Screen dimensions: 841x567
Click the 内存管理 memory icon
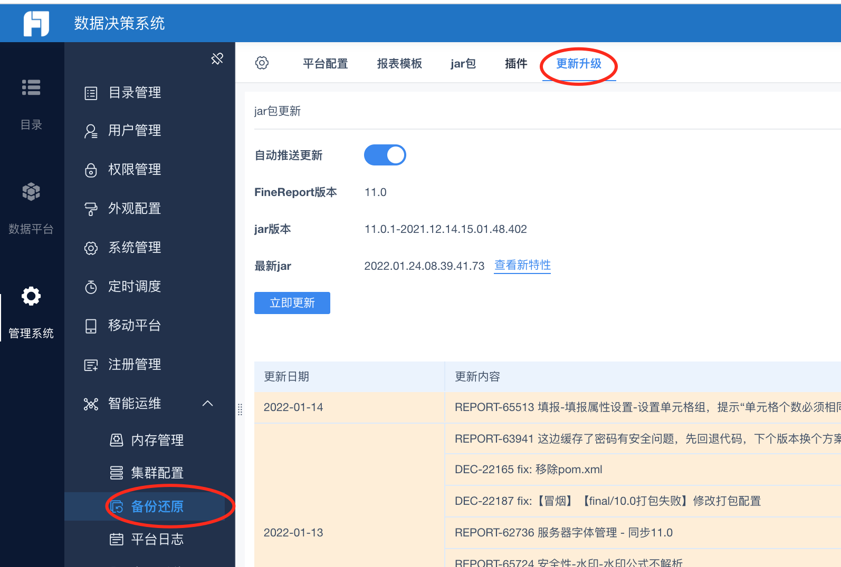116,440
